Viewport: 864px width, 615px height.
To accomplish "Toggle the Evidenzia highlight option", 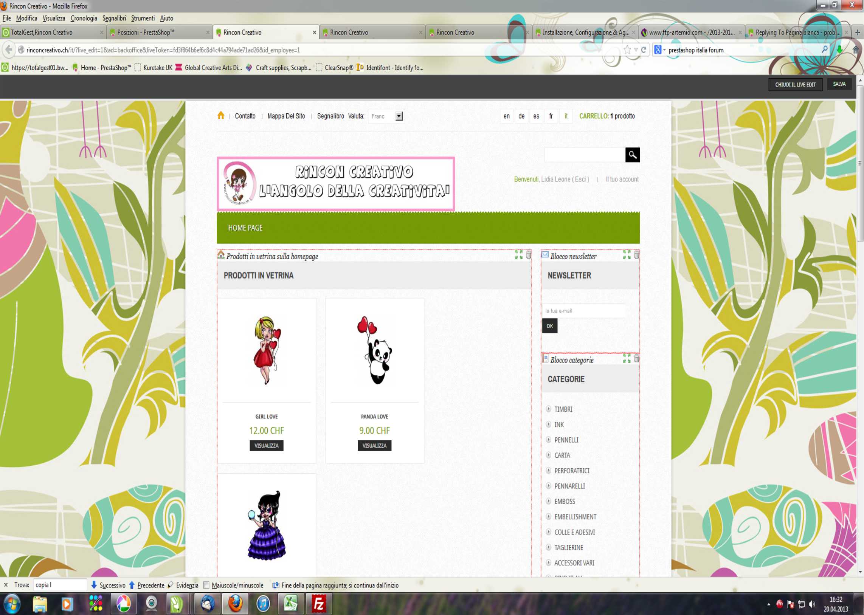I will coord(183,585).
